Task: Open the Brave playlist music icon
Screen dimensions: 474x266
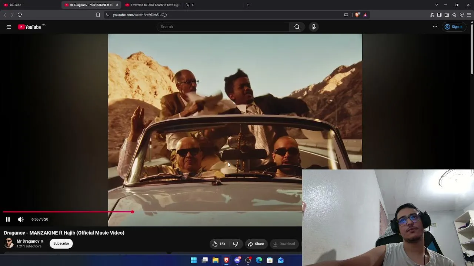Action: [x=432, y=15]
